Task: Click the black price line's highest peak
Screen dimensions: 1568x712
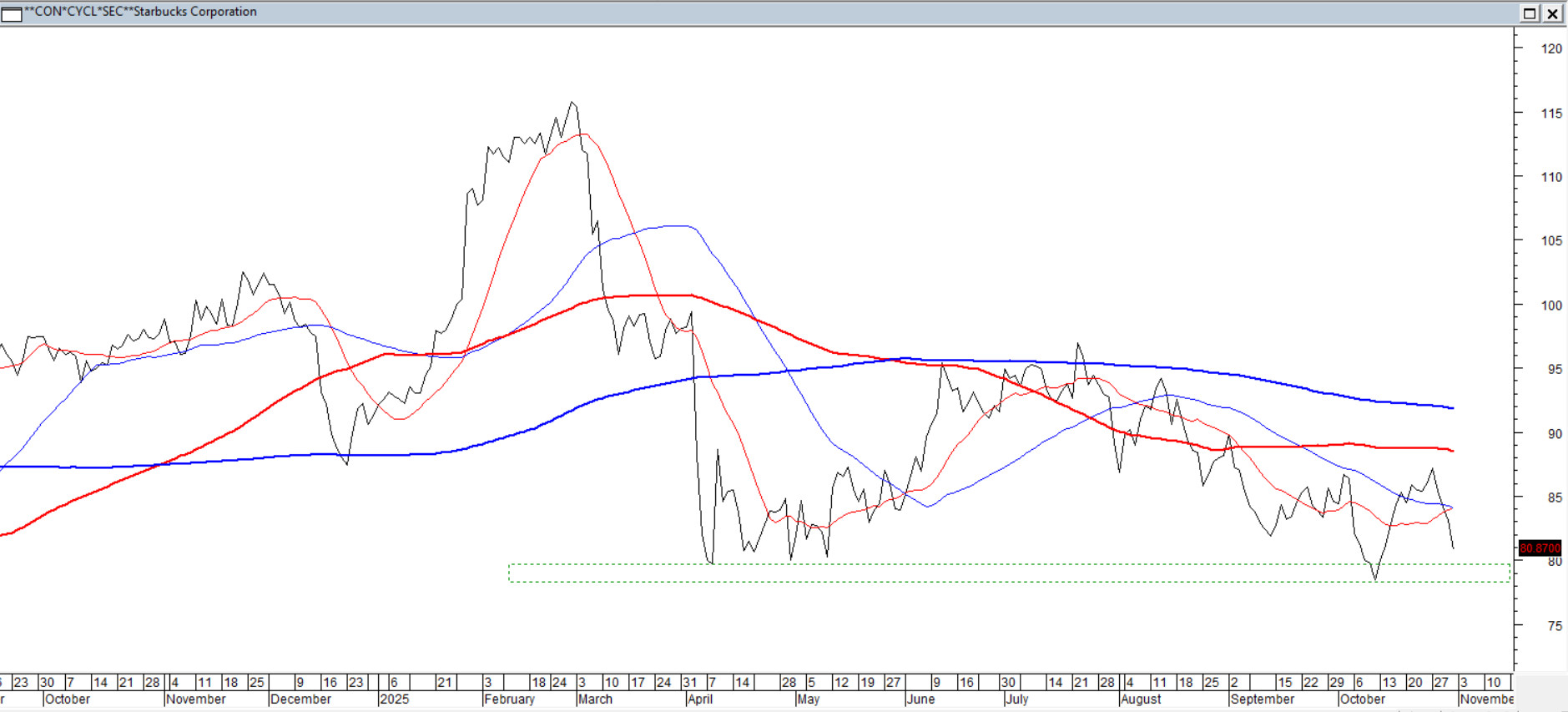Action: click(x=572, y=103)
